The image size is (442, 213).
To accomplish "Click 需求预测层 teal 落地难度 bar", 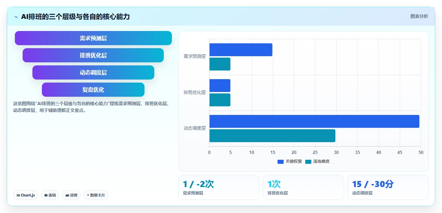I will (220, 64).
